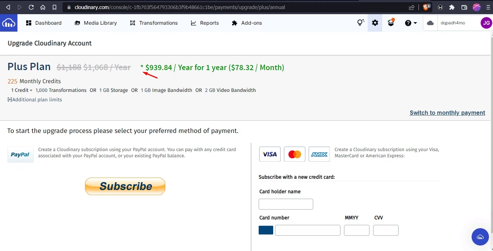Click the lightbulb ideas icon
The image size is (493, 251).
pyautogui.click(x=360, y=23)
